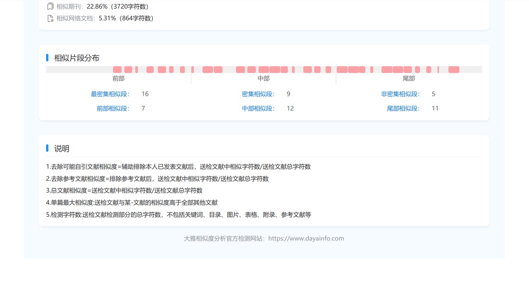Open the dayainfo.com URL in the footer
The width and height of the screenshot is (529, 303).
(306, 239)
